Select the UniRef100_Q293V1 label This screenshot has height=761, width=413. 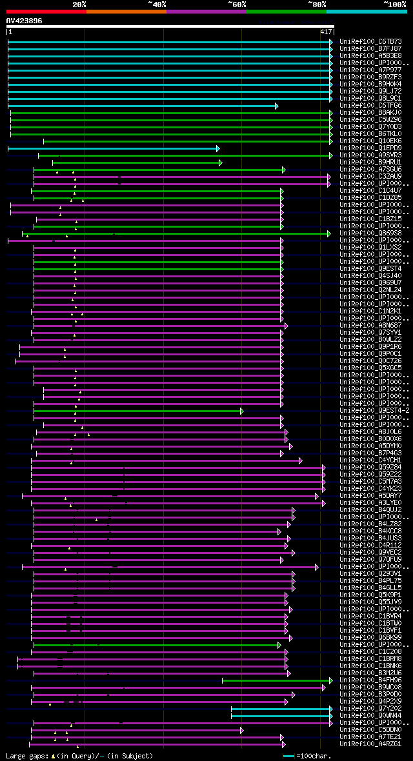click(x=370, y=574)
